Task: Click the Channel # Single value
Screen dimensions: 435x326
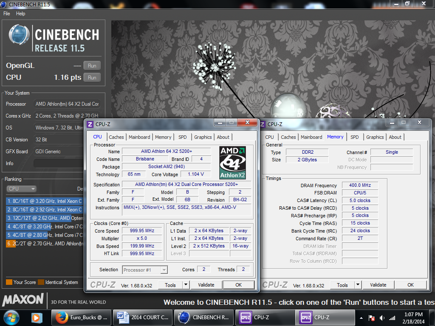Action: point(392,152)
